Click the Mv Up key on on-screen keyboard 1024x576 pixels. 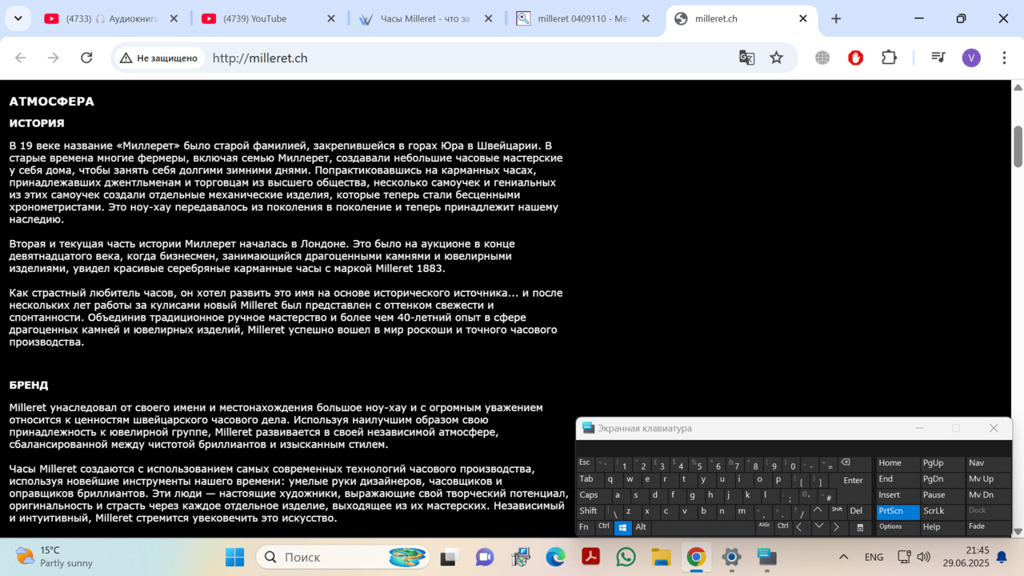[x=988, y=479]
